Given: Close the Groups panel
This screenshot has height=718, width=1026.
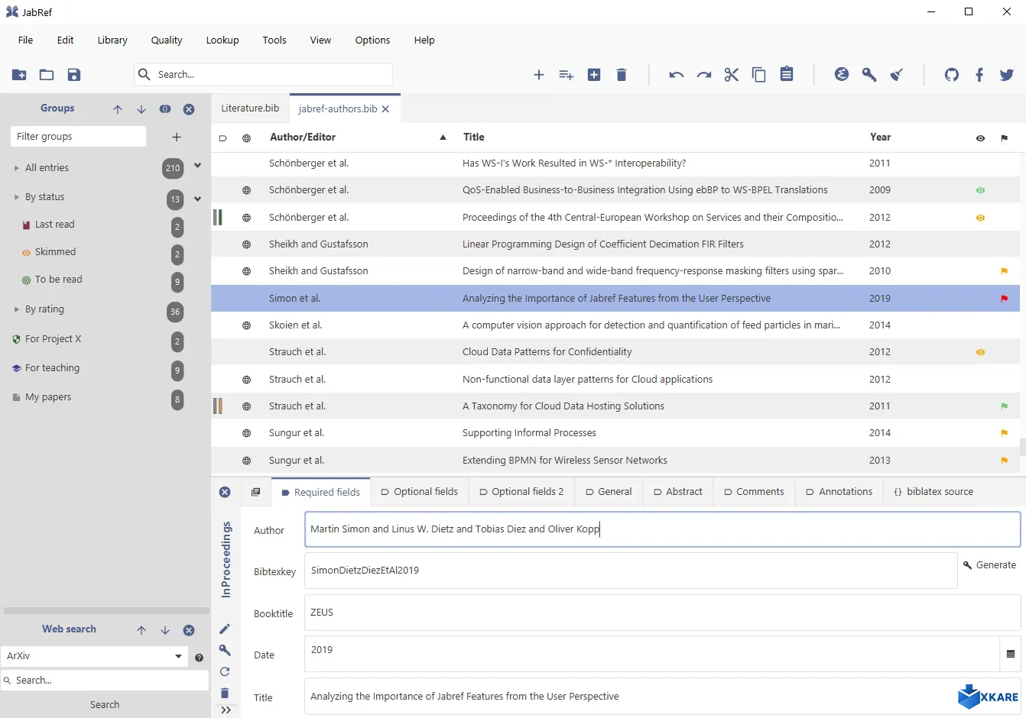Looking at the screenshot, I should click(189, 109).
